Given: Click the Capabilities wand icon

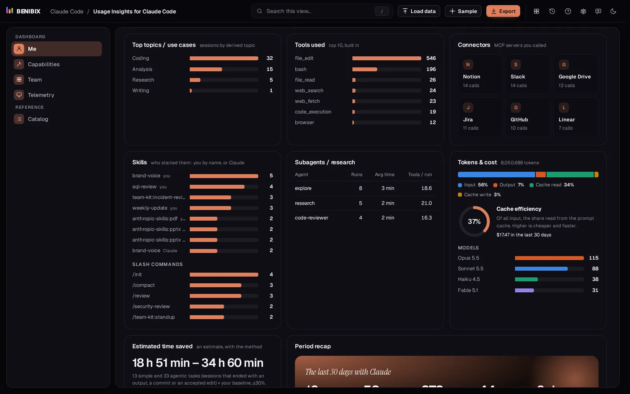Looking at the screenshot, I should (19, 64).
